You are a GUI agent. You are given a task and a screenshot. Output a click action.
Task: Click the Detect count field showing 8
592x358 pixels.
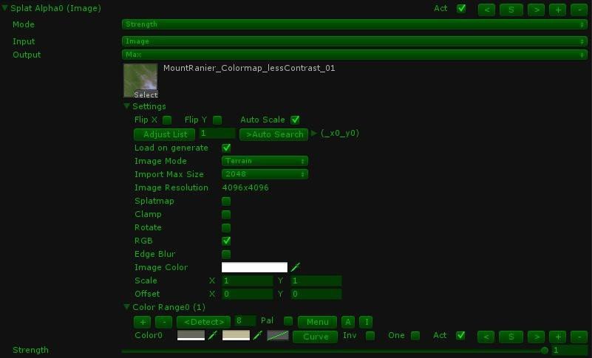point(245,320)
